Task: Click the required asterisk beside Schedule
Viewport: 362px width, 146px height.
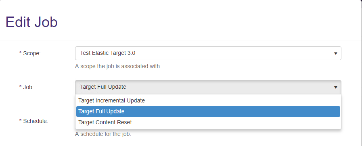Action: (20, 121)
